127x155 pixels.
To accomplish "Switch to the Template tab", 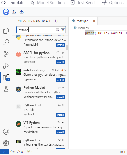I will (13, 3).
